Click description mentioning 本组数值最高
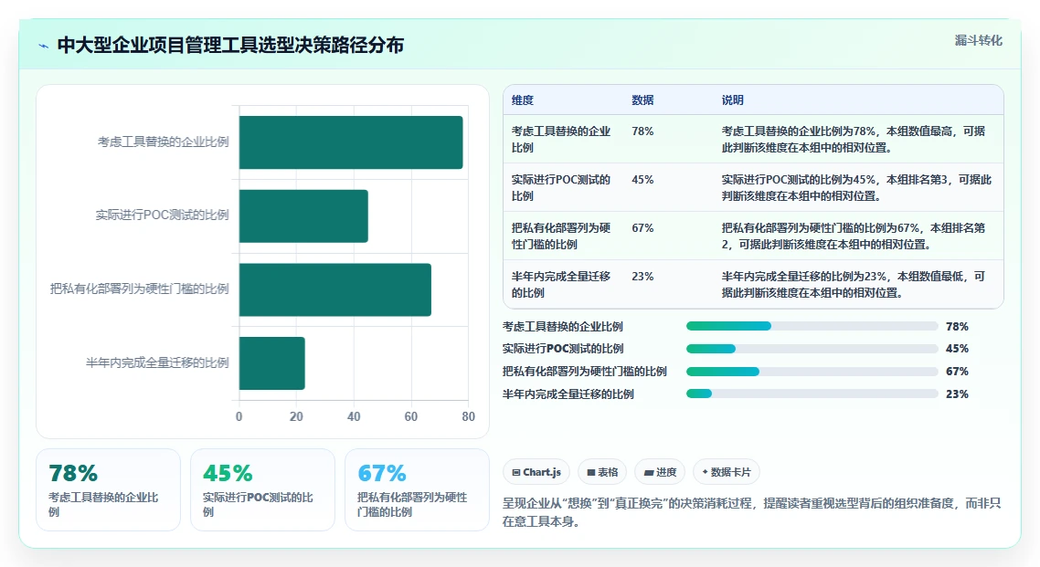Viewport: 1040px width, 567px height. (854, 139)
